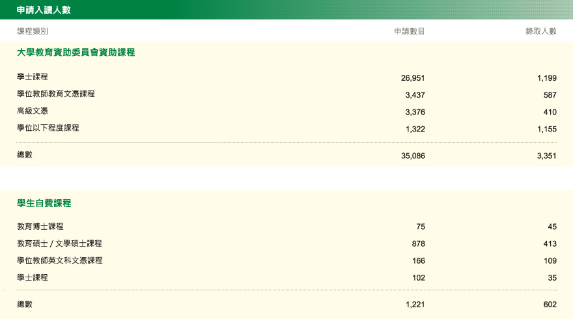573x319 pixels.
Task: Click the 3,351 total admitted value
Action: click(x=547, y=156)
